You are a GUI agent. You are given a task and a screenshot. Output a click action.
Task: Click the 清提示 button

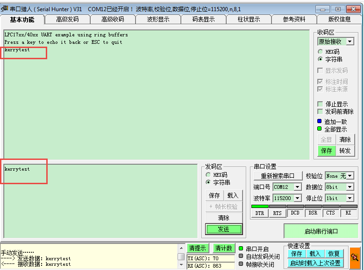pos(198,248)
